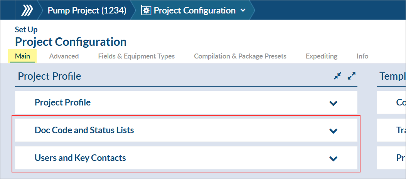Switch to the Advanced tab
This screenshot has height=179, width=406.
[x=64, y=56]
